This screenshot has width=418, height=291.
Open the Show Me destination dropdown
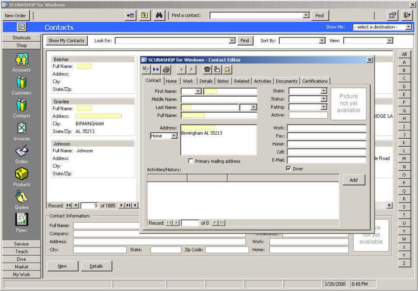pyautogui.click(x=408, y=27)
